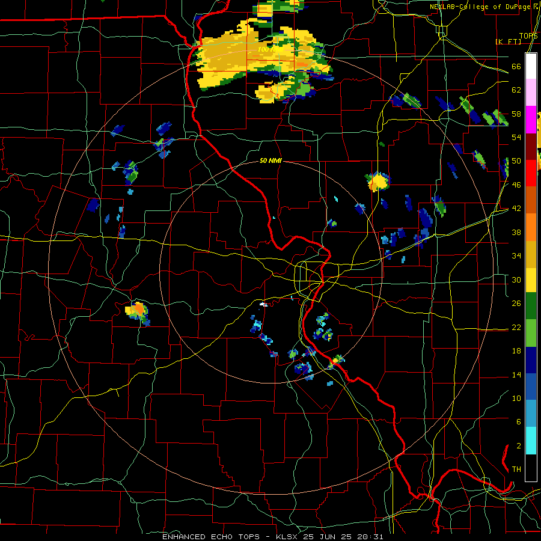The image size is (541, 541).
Task: Click the yellow legend swatch
Action: 531,280
